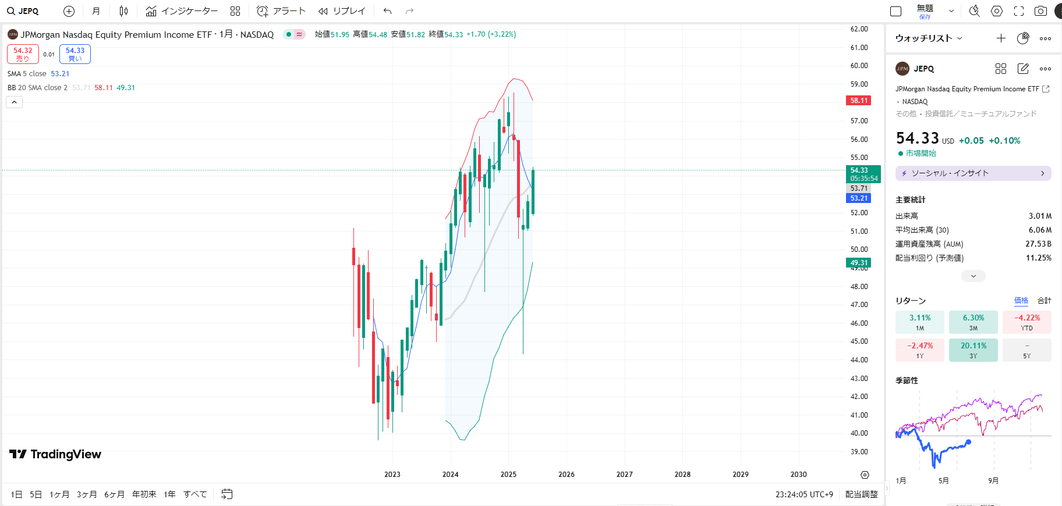Open the ウォッチリスト dropdown
Viewport: 1062px width, 506px height.
929,38
